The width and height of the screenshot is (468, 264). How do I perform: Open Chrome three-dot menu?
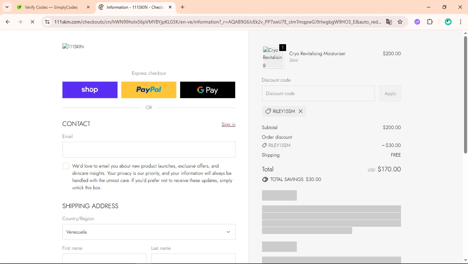pos(461,22)
